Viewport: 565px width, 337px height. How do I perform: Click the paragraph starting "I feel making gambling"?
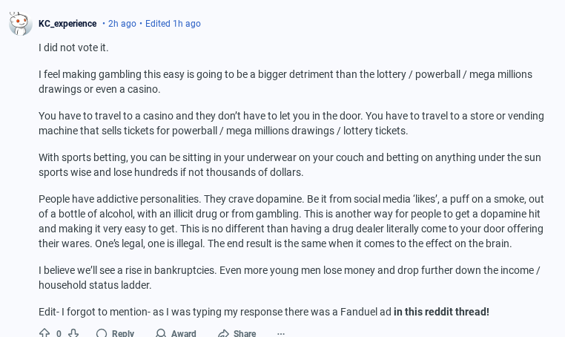[285, 82]
